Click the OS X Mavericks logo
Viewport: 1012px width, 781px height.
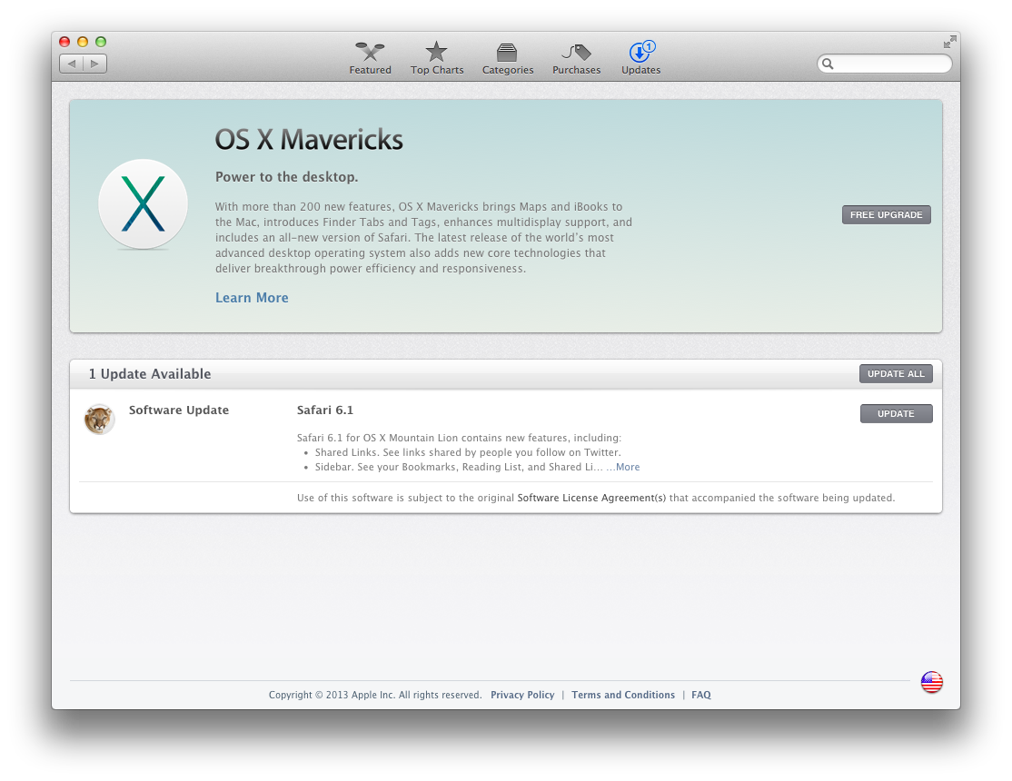coord(143,204)
